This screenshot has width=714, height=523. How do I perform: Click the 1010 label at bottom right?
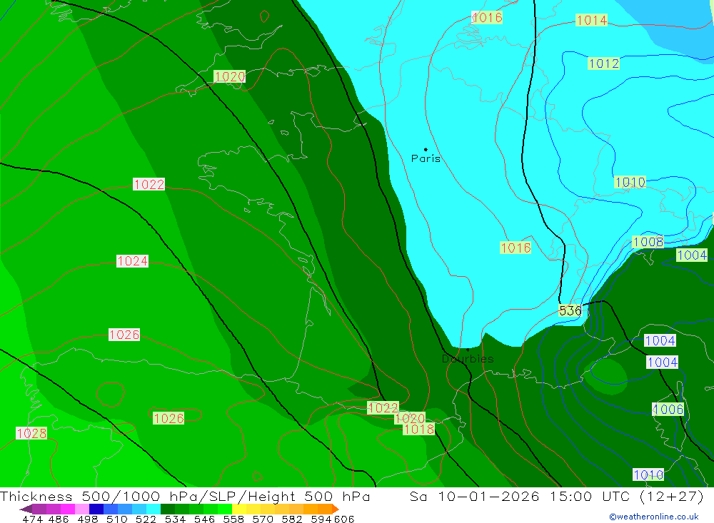point(648,475)
